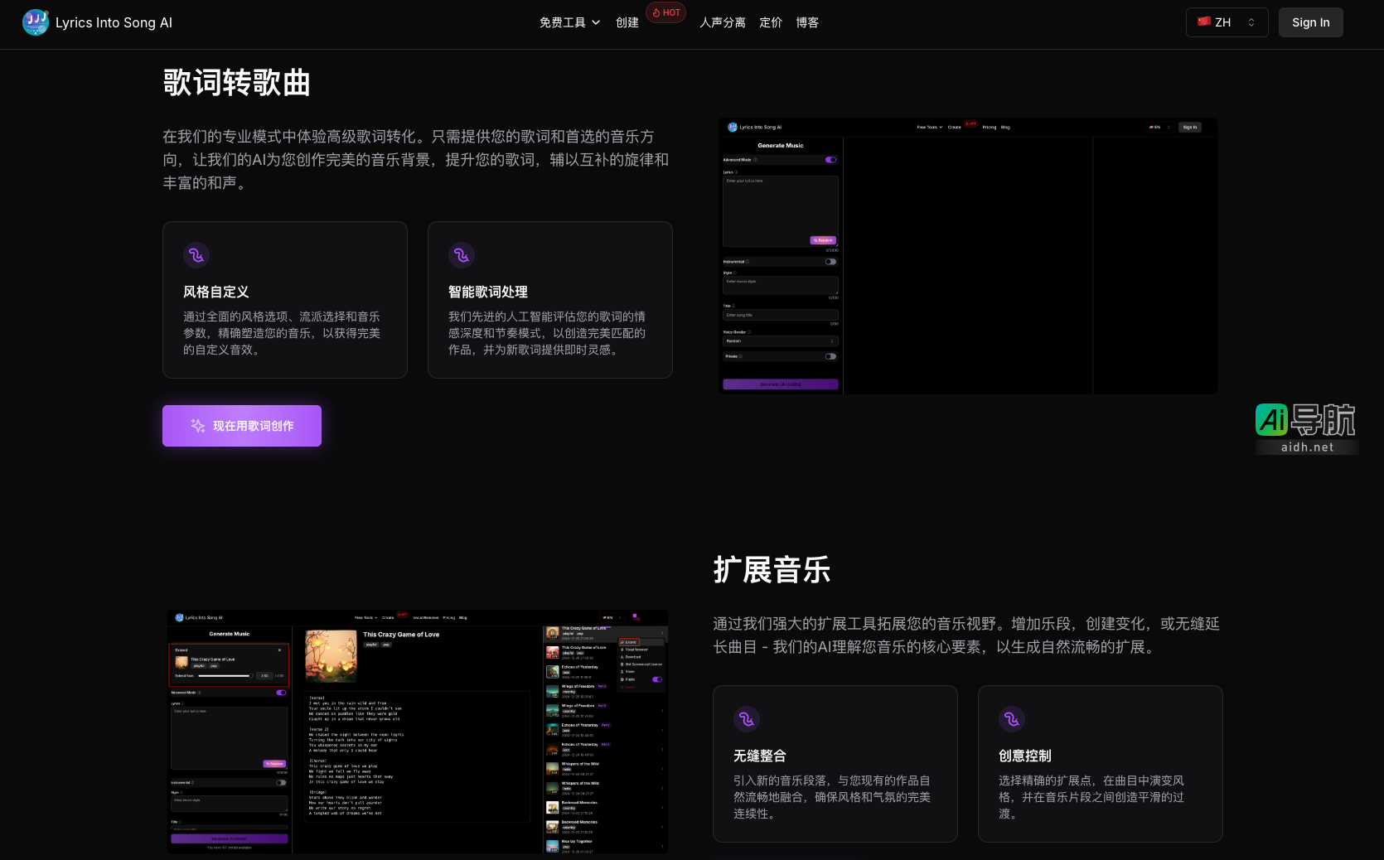Screen dimensions: 1384x860
Task: Click the Lyrics Into Song AI logo icon
Action: pyautogui.click(x=35, y=22)
